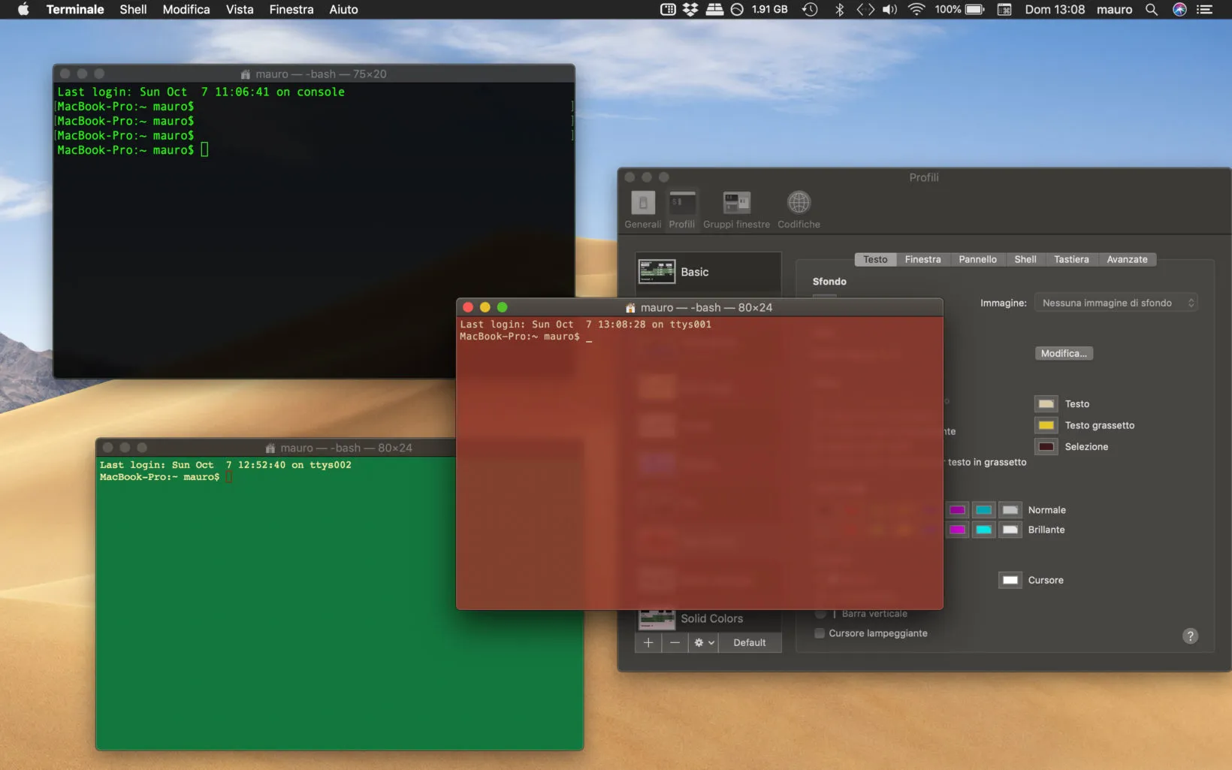Launch Siri from the menu bar
Viewport: 1232px width, 770px height.
1179,9
